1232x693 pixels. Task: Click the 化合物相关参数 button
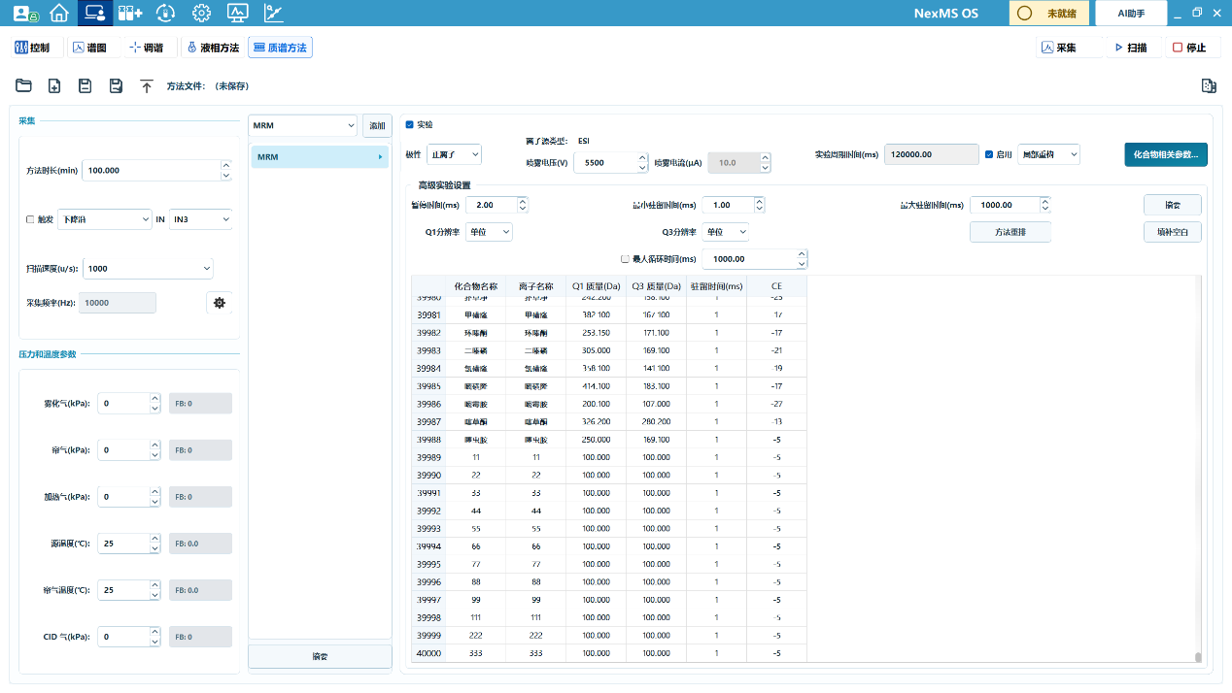click(x=1166, y=154)
